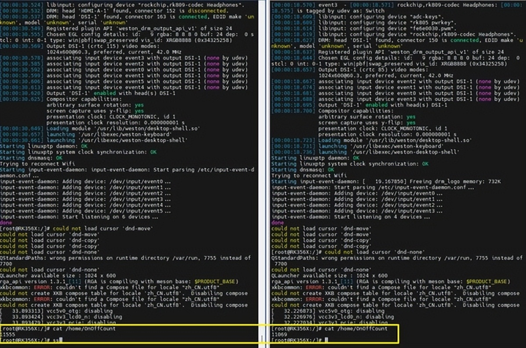Click 'QLauncher available size : 1024 x 600' right terminal
Viewport: 526px width, 348px height.
[x=329, y=276]
